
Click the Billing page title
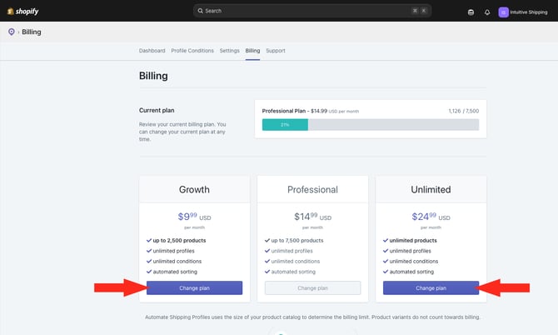[x=153, y=76]
